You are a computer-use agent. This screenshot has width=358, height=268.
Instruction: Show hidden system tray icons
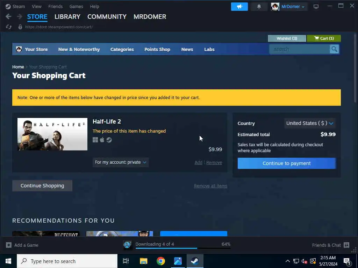288,261
